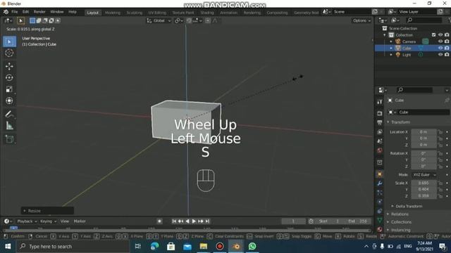Screen dimensions: 451x253
Task: Open the Edit menu
Action: tap(25, 12)
